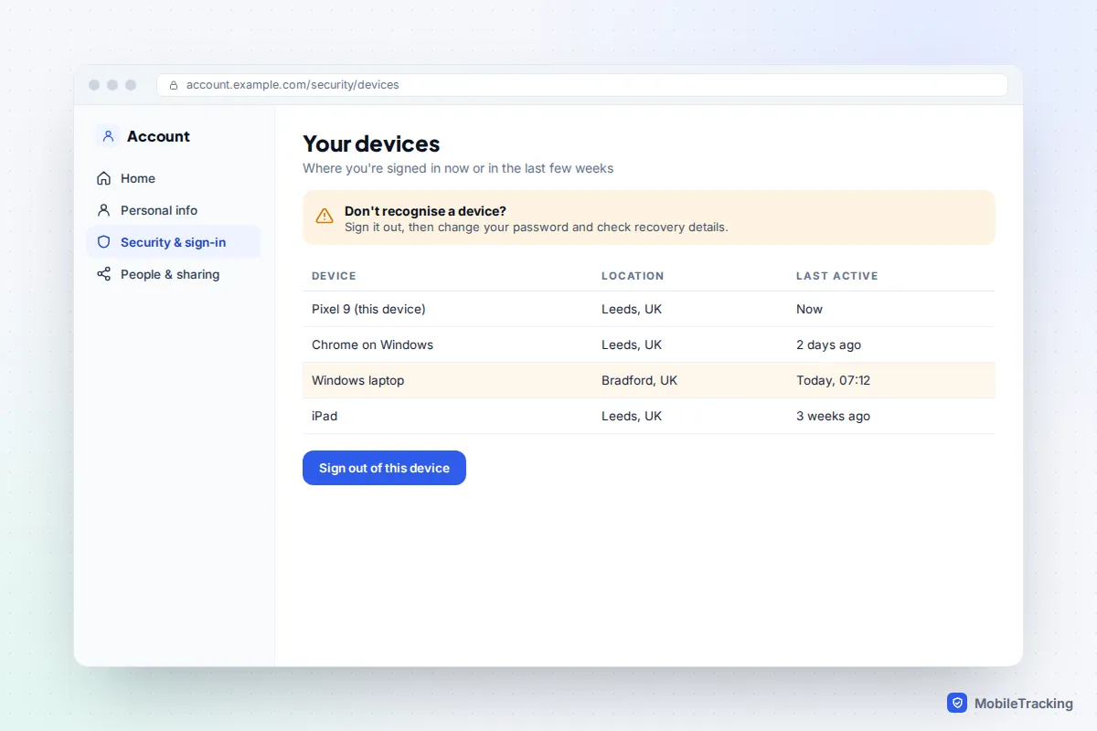Open the Home menu item
Screen dimensions: 1097x731
[x=174, y=178]
